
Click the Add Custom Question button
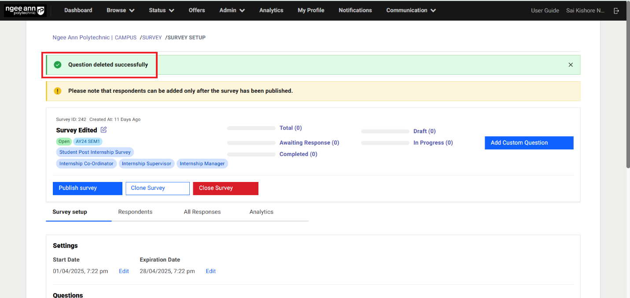coord(529,143)
